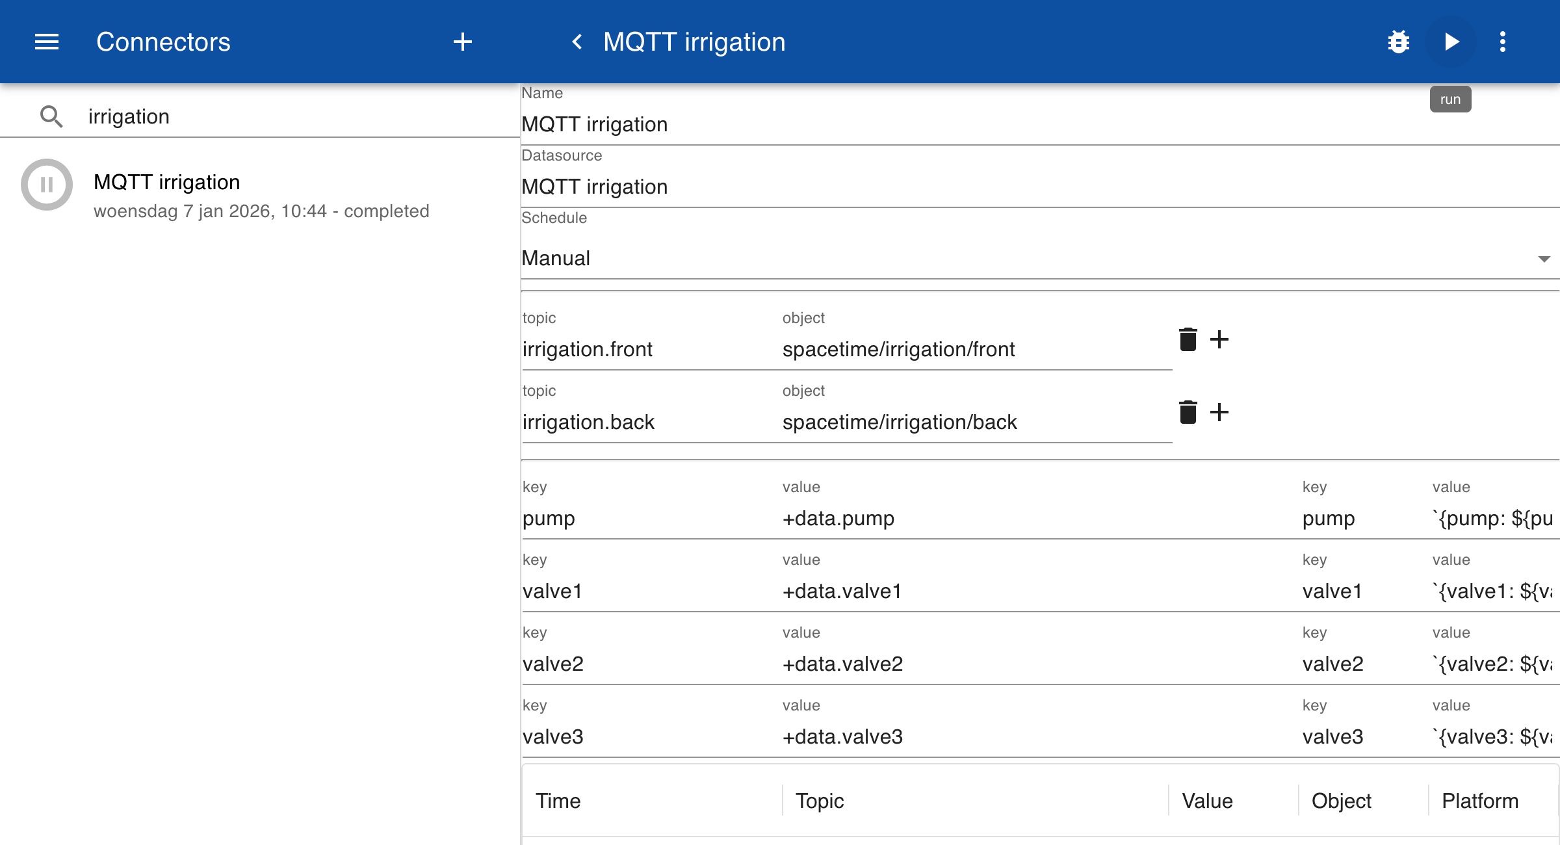
Task: Expand the Schedule dropdown arrow
Action: pos(1544,259)
